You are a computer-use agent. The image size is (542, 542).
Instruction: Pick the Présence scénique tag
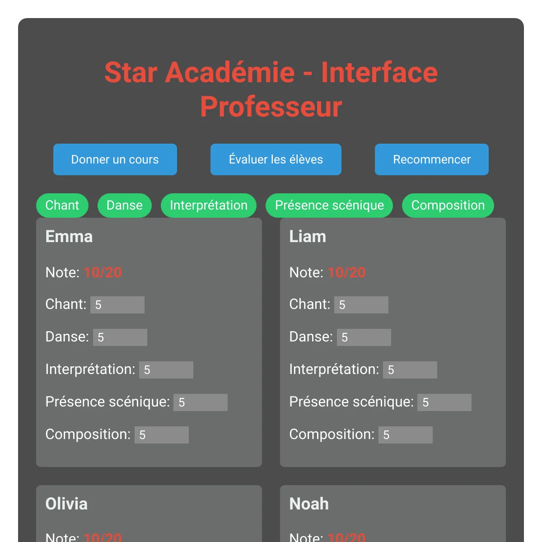pyautogui.click(x=329, y=206)
